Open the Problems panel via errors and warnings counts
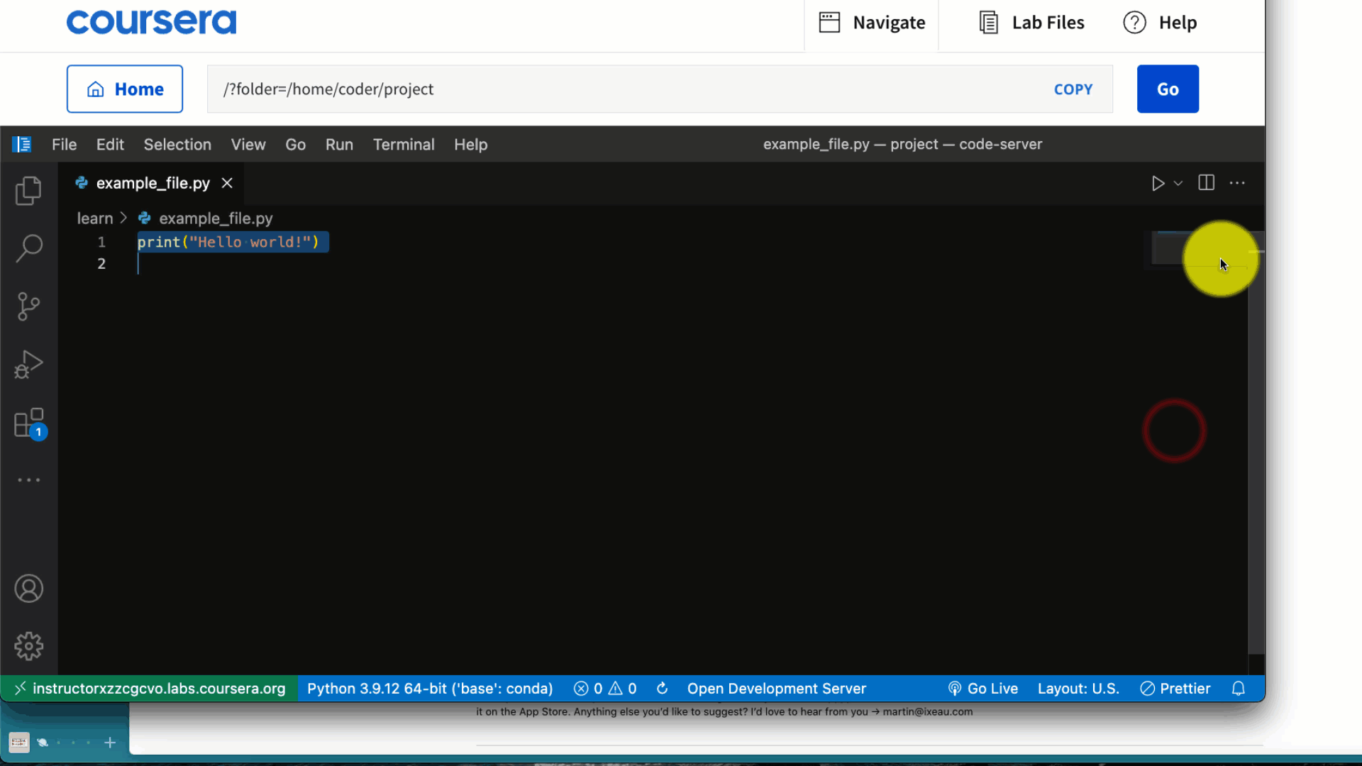 point(605,689)
